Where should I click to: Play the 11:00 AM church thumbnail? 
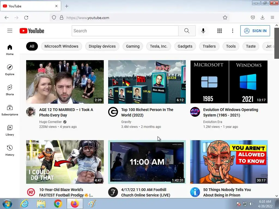click(x=147, y=162)
